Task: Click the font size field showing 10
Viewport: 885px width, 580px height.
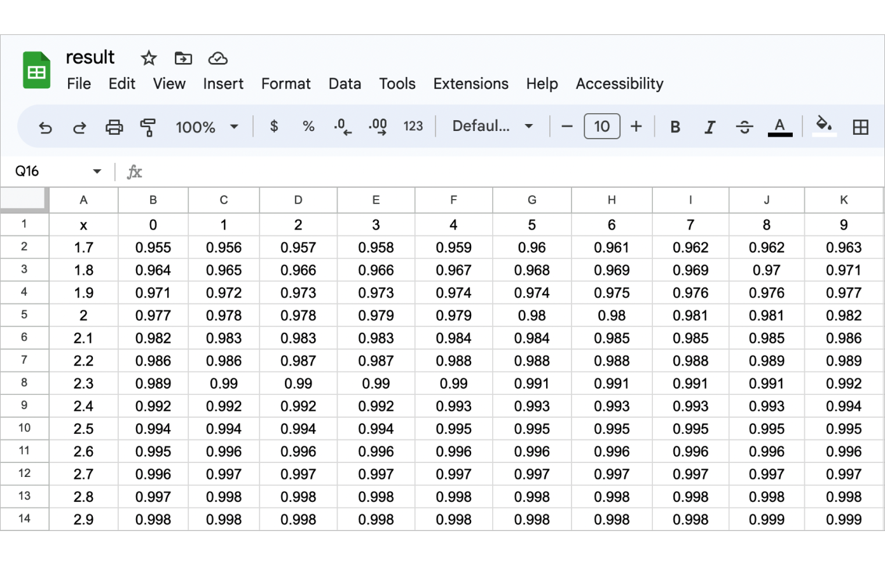Action: pyautogui.click(x=601, y=127)
